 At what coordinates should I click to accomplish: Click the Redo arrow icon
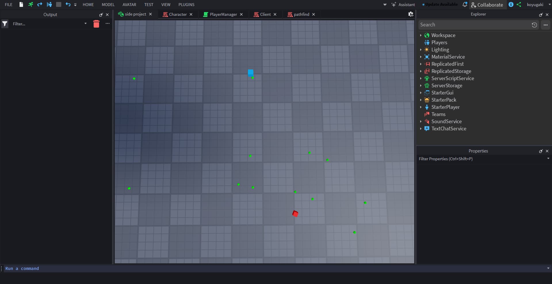40,4
